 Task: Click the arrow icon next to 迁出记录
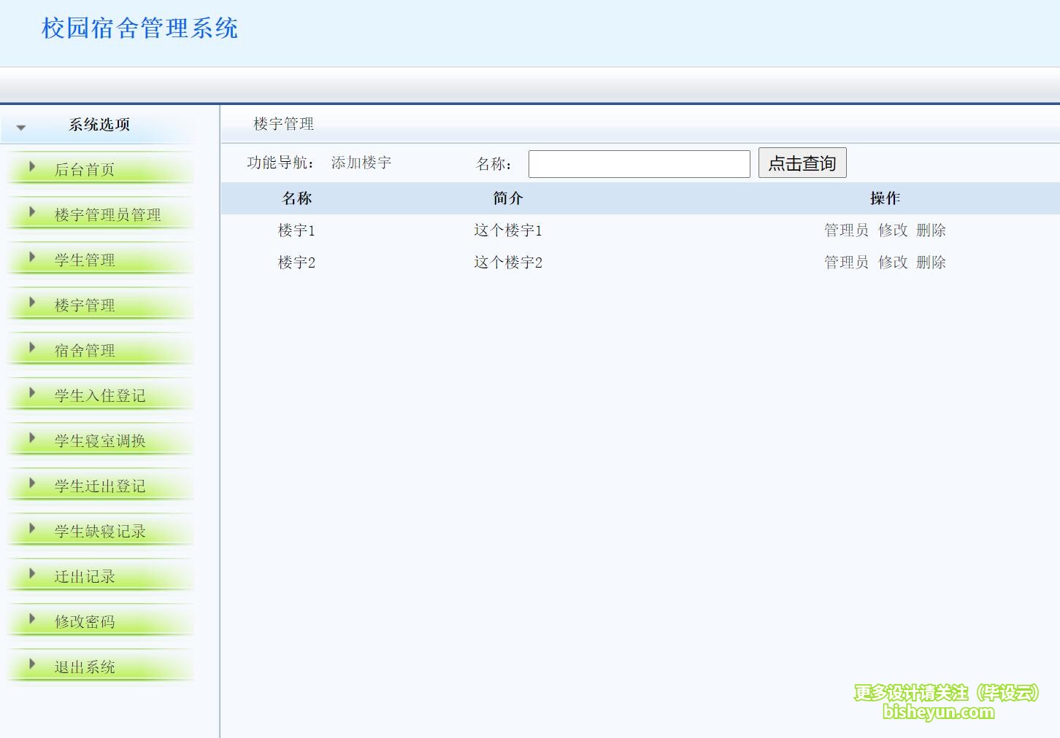31,574
